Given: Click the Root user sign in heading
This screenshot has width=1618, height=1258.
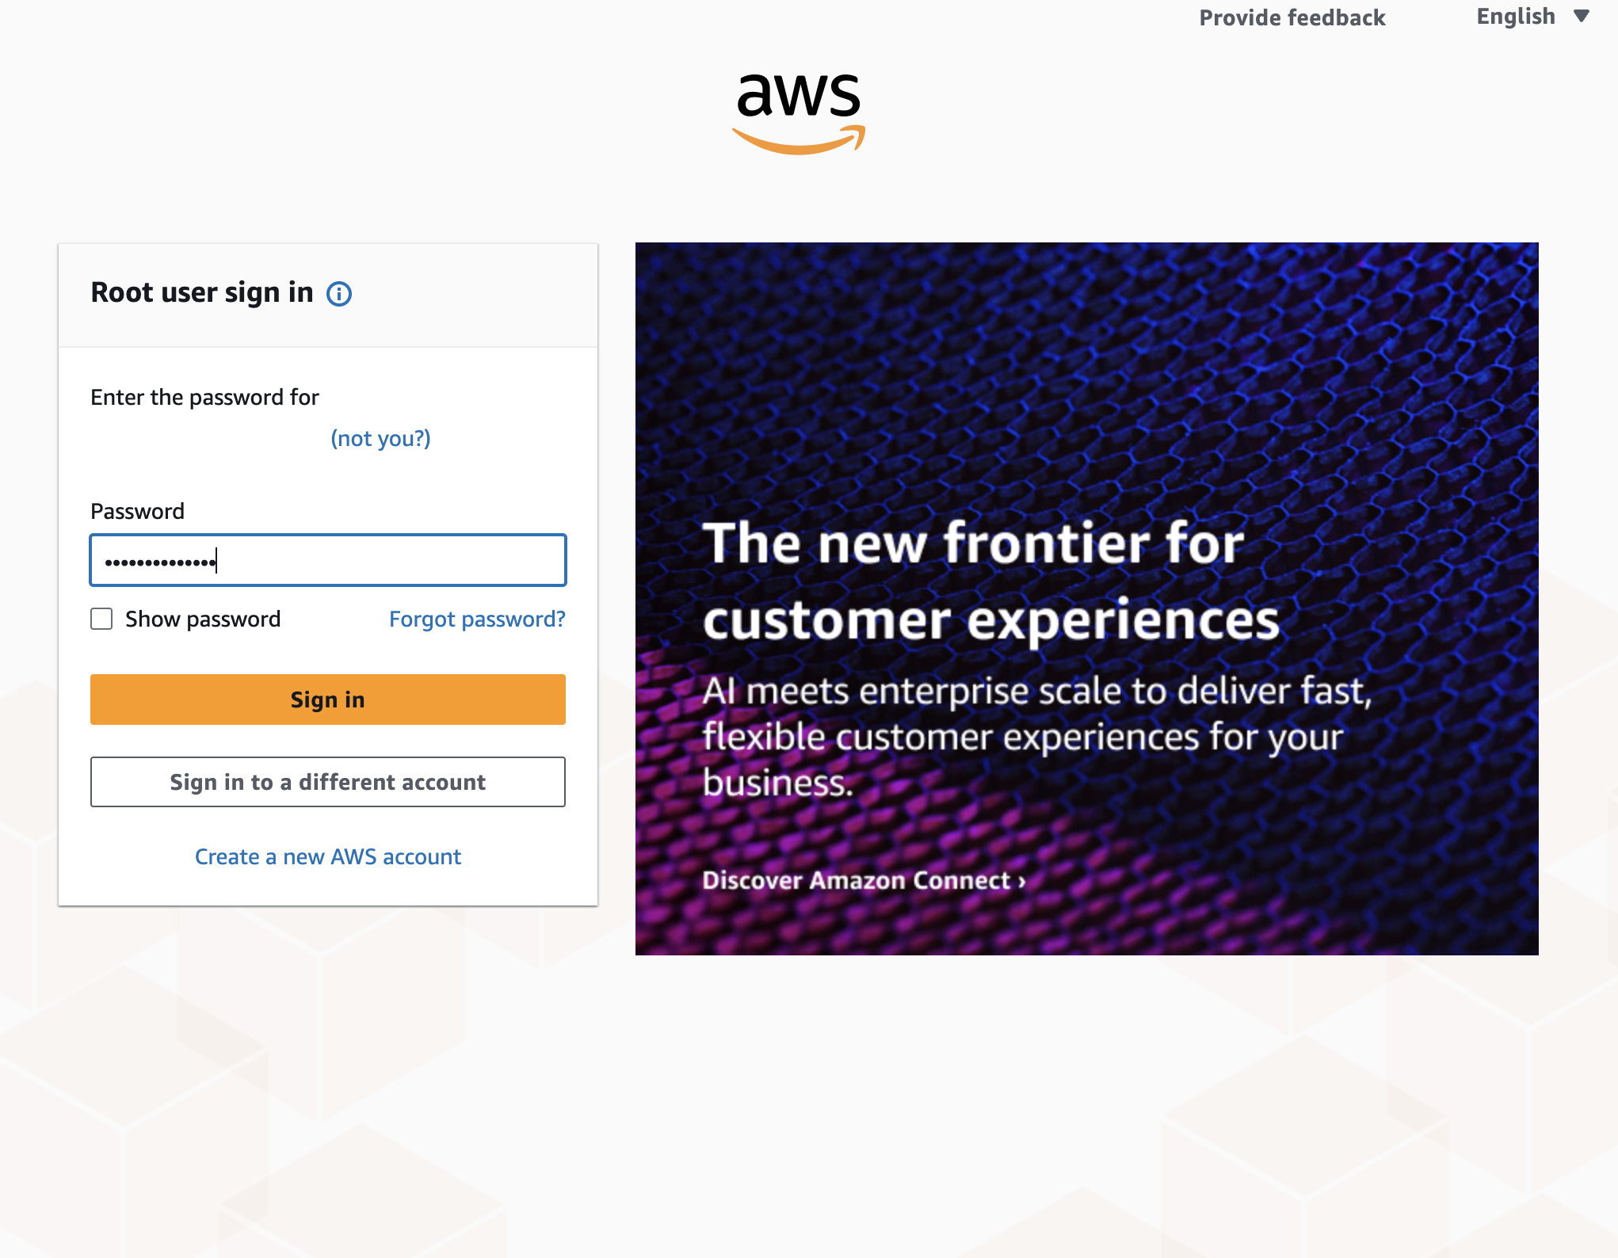Looking at the screenshot, I should (x=202, y=292).
